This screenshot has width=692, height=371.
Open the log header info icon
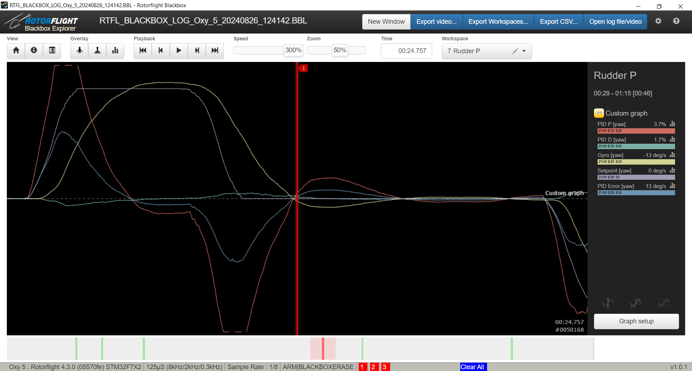(x=34, y=50)
